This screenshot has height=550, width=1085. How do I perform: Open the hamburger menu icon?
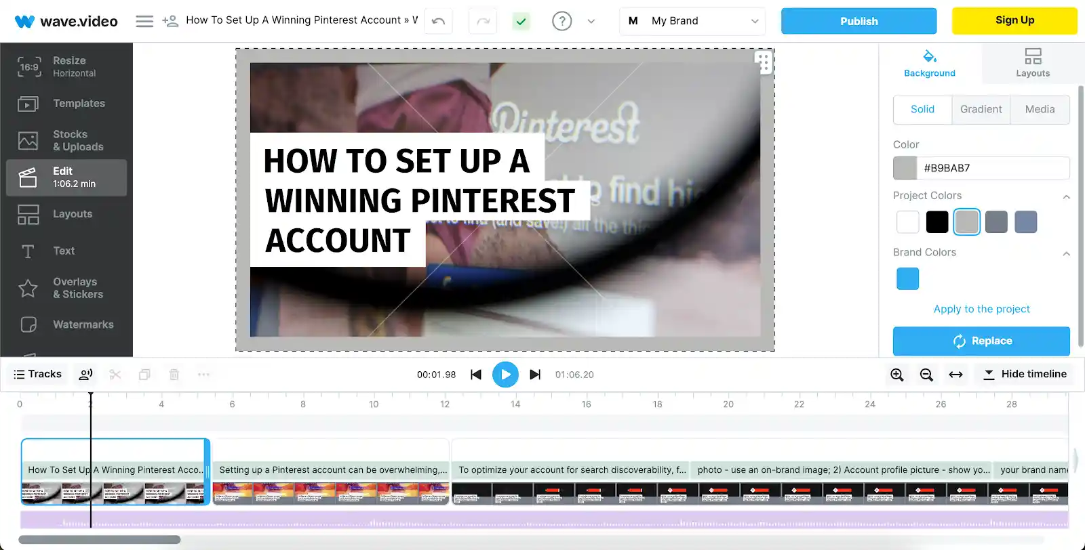pyautogui.click(x=144, y=21)
